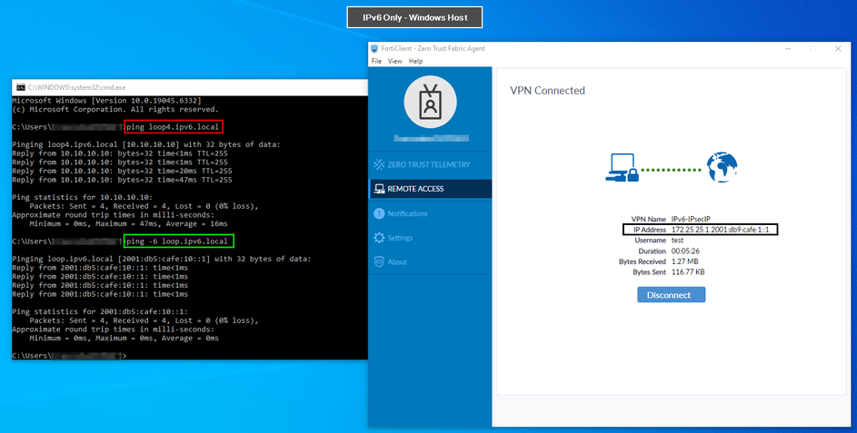Select Remote Access in sidebar

coord(430,189)
